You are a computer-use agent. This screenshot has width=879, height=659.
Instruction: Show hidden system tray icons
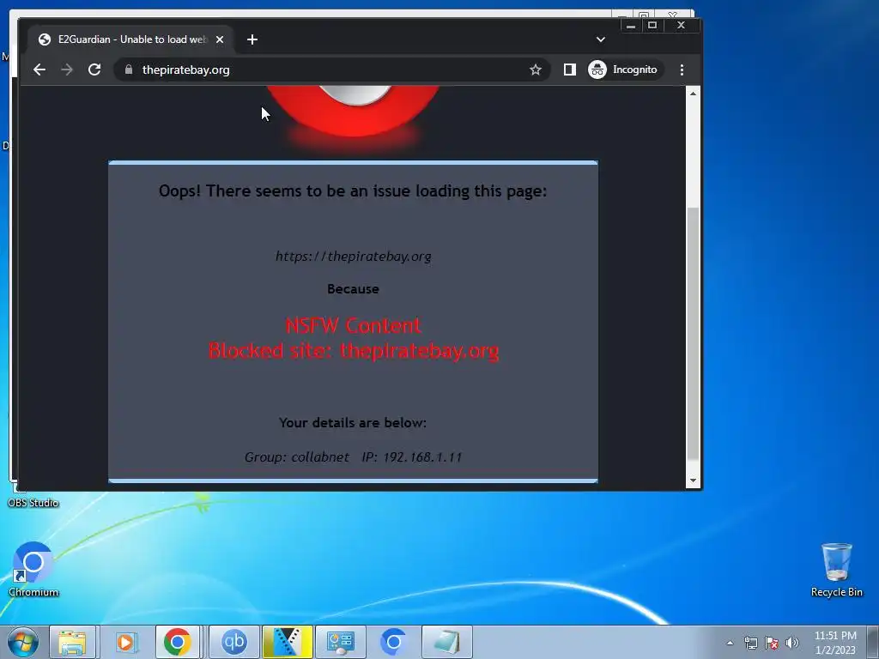coord(730,643)
